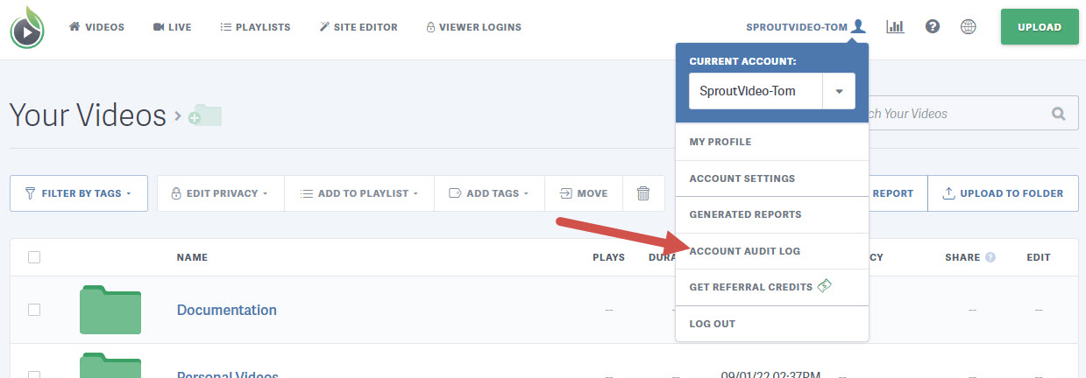Click the green Upload button
This screenshot has height=378, width=1086.
coord(1040,27)
